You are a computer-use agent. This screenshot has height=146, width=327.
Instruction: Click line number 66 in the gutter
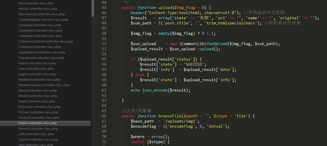(x=104, y=116)
